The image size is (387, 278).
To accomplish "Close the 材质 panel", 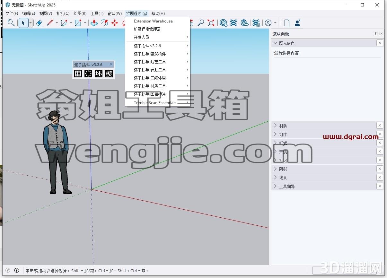I will tap(380, 126).
